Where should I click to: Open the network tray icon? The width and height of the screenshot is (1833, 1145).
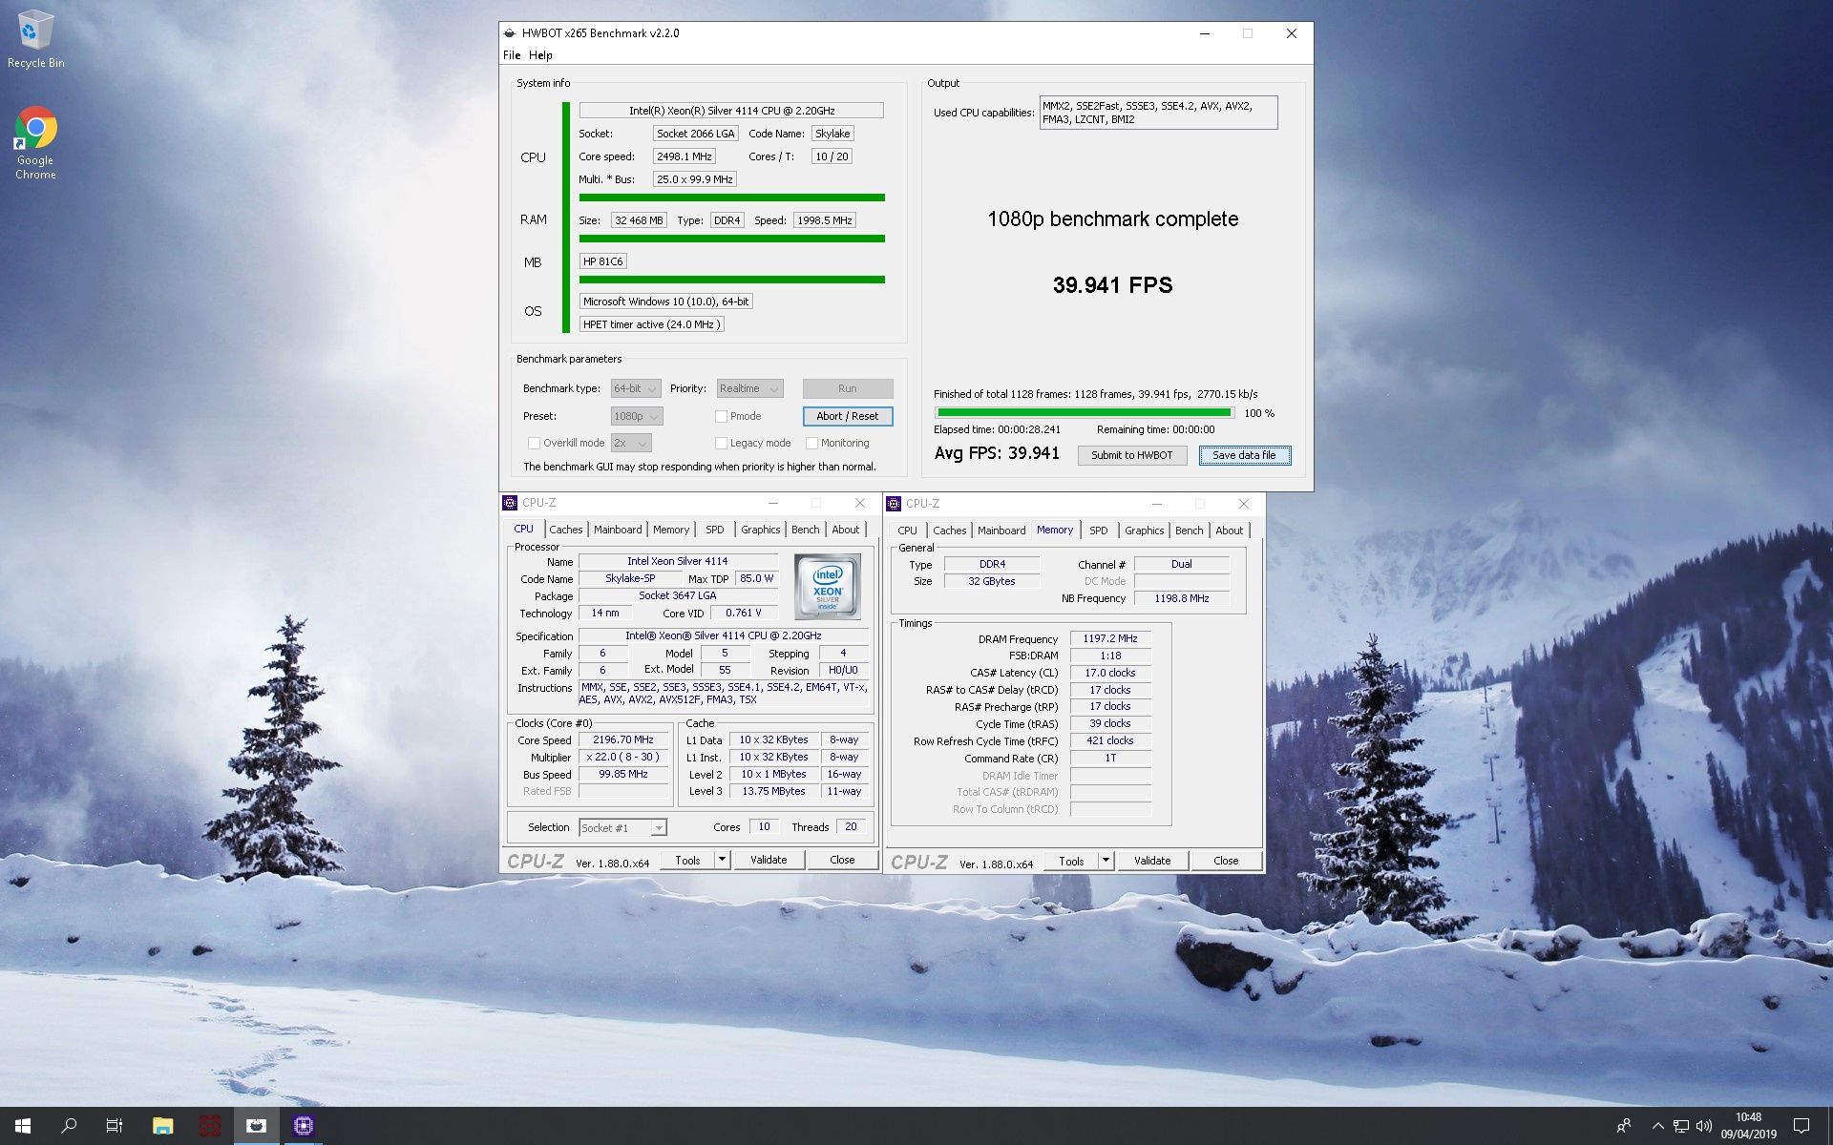pyautogui.click(x=1680, y=1126)
